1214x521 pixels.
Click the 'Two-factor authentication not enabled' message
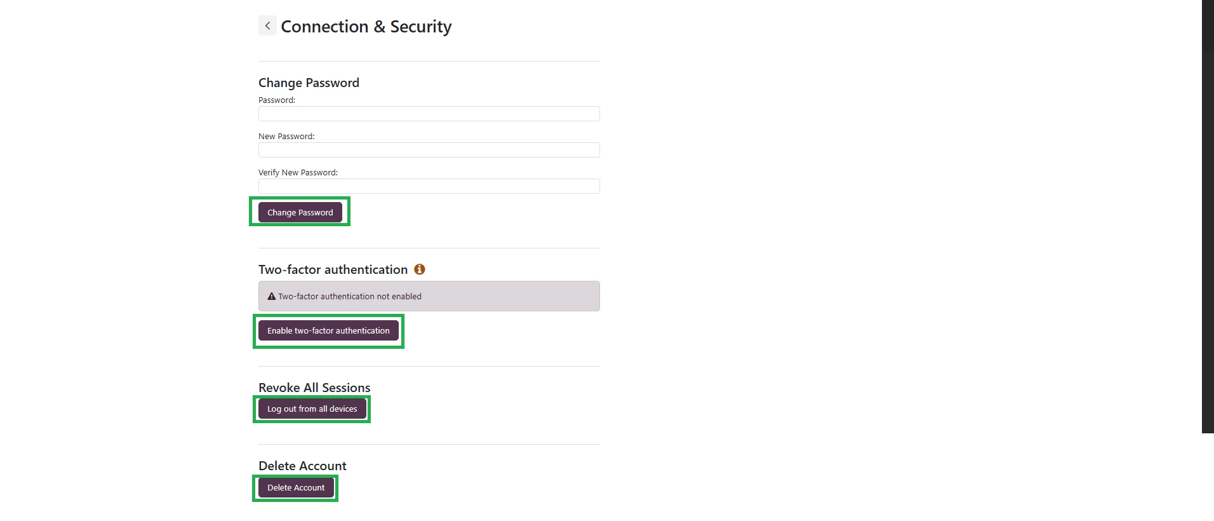[x=350, y=297]
